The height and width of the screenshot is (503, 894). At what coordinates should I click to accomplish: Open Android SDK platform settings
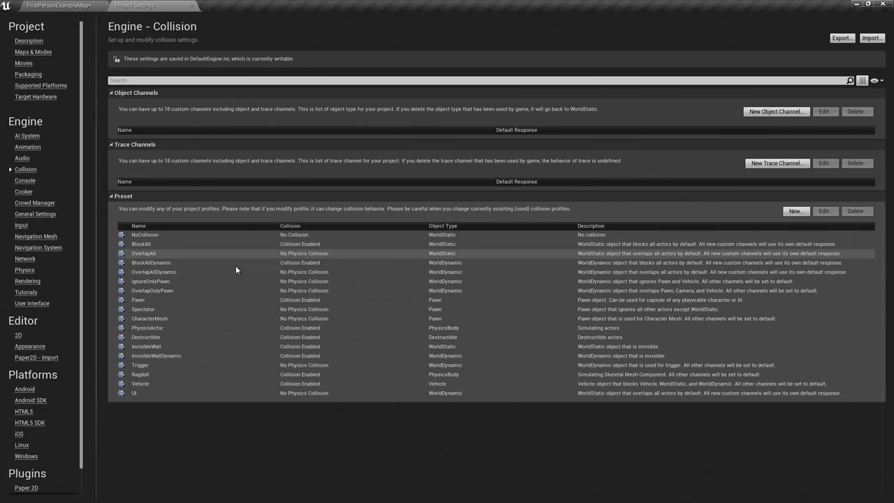click(31, 401)
